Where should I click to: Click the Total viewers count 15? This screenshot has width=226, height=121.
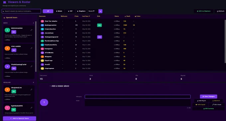point(41,79)
